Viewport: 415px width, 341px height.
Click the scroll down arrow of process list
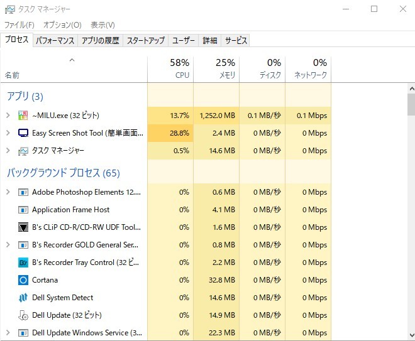click(412, 335)
